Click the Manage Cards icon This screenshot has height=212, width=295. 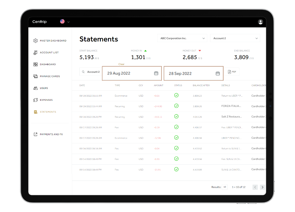click(35, 76)
